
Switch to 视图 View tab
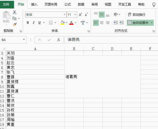(x=108, y=4)
